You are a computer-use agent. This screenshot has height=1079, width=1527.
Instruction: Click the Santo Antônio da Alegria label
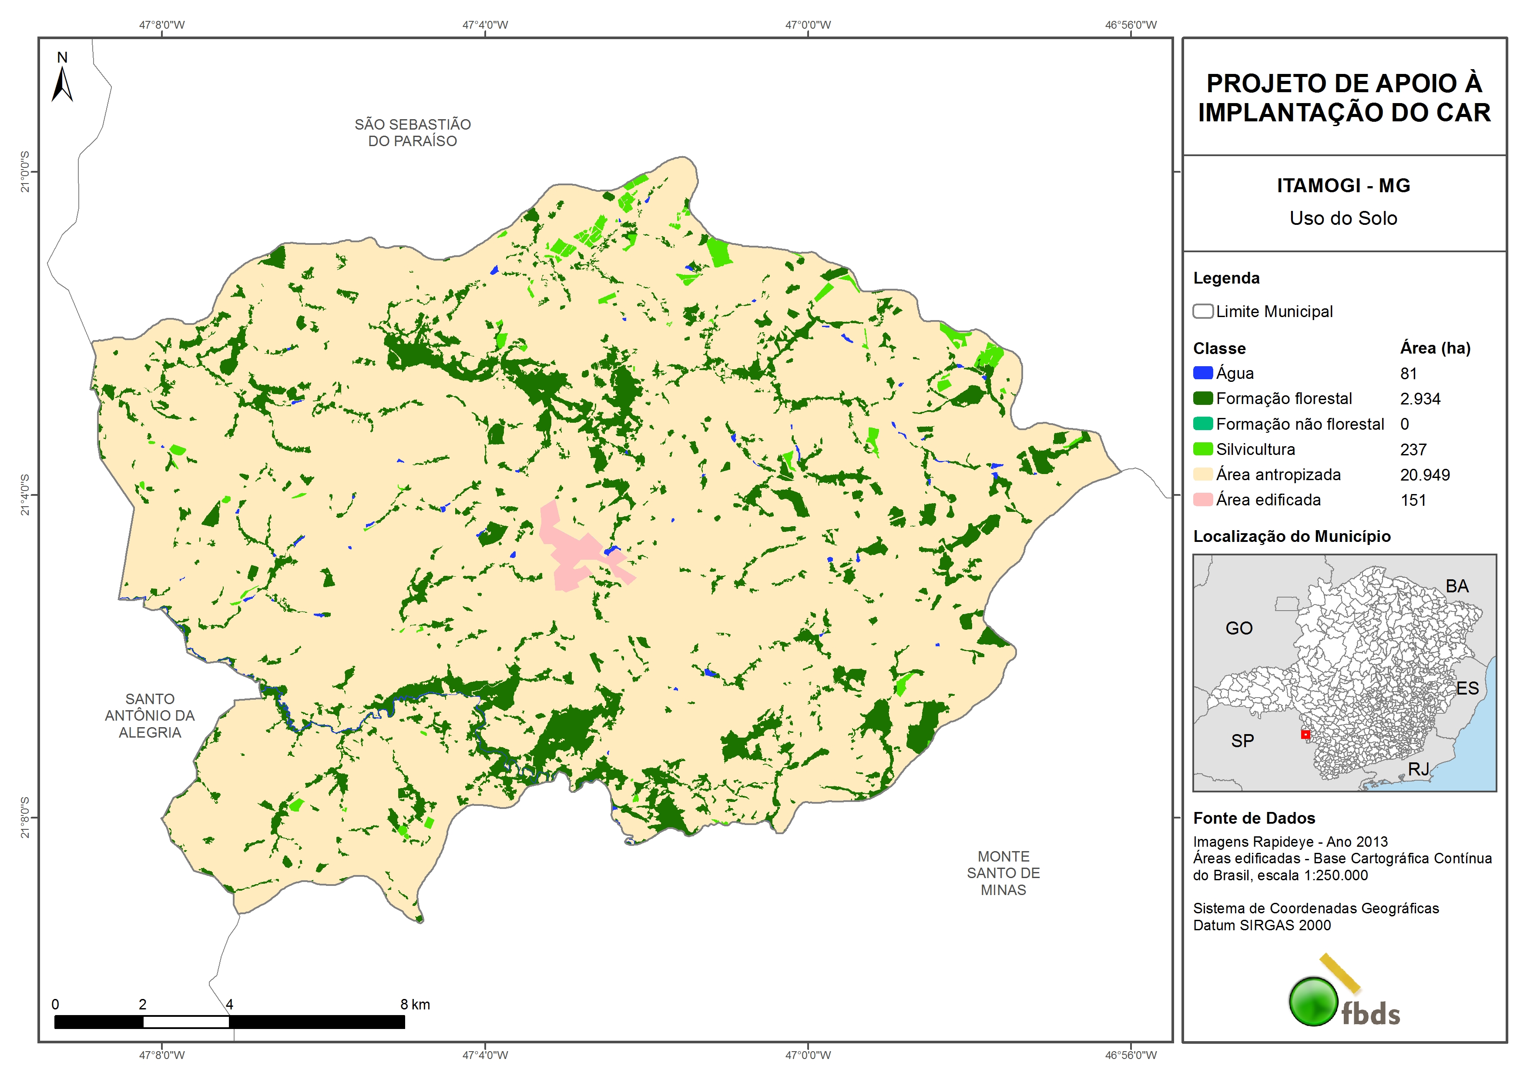(150, 715)
